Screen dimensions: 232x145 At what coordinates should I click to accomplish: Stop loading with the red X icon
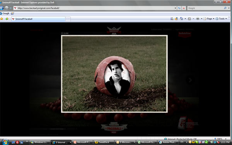click(184, 8)
